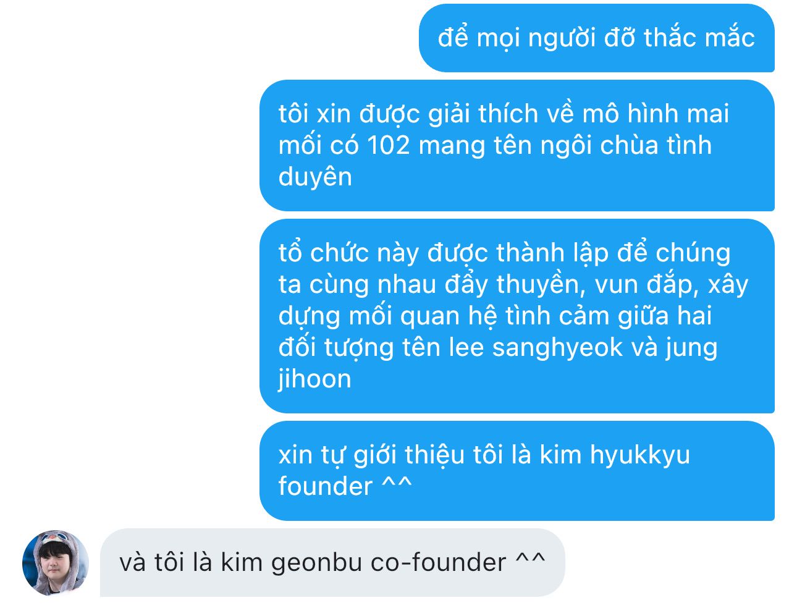Click the word 'jihoon' on the last line
797x608 pixels.
(x=314, y=379)
